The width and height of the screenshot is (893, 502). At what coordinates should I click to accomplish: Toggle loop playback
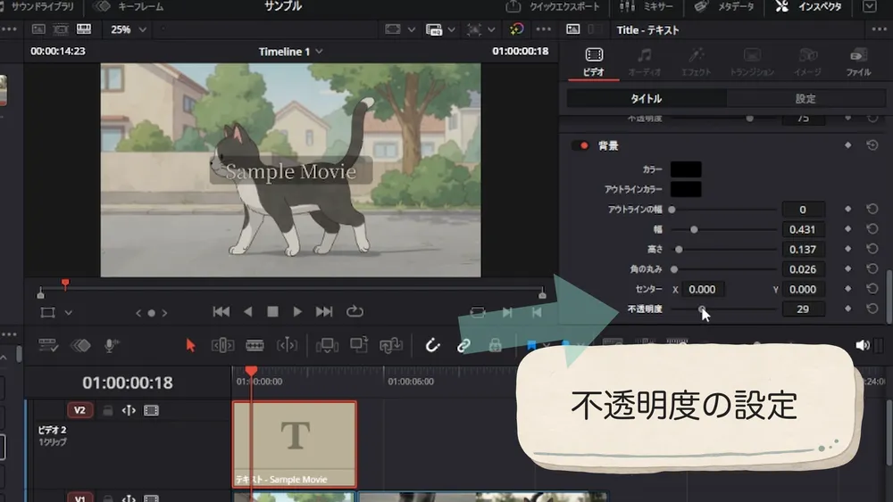tap(355, 311)
